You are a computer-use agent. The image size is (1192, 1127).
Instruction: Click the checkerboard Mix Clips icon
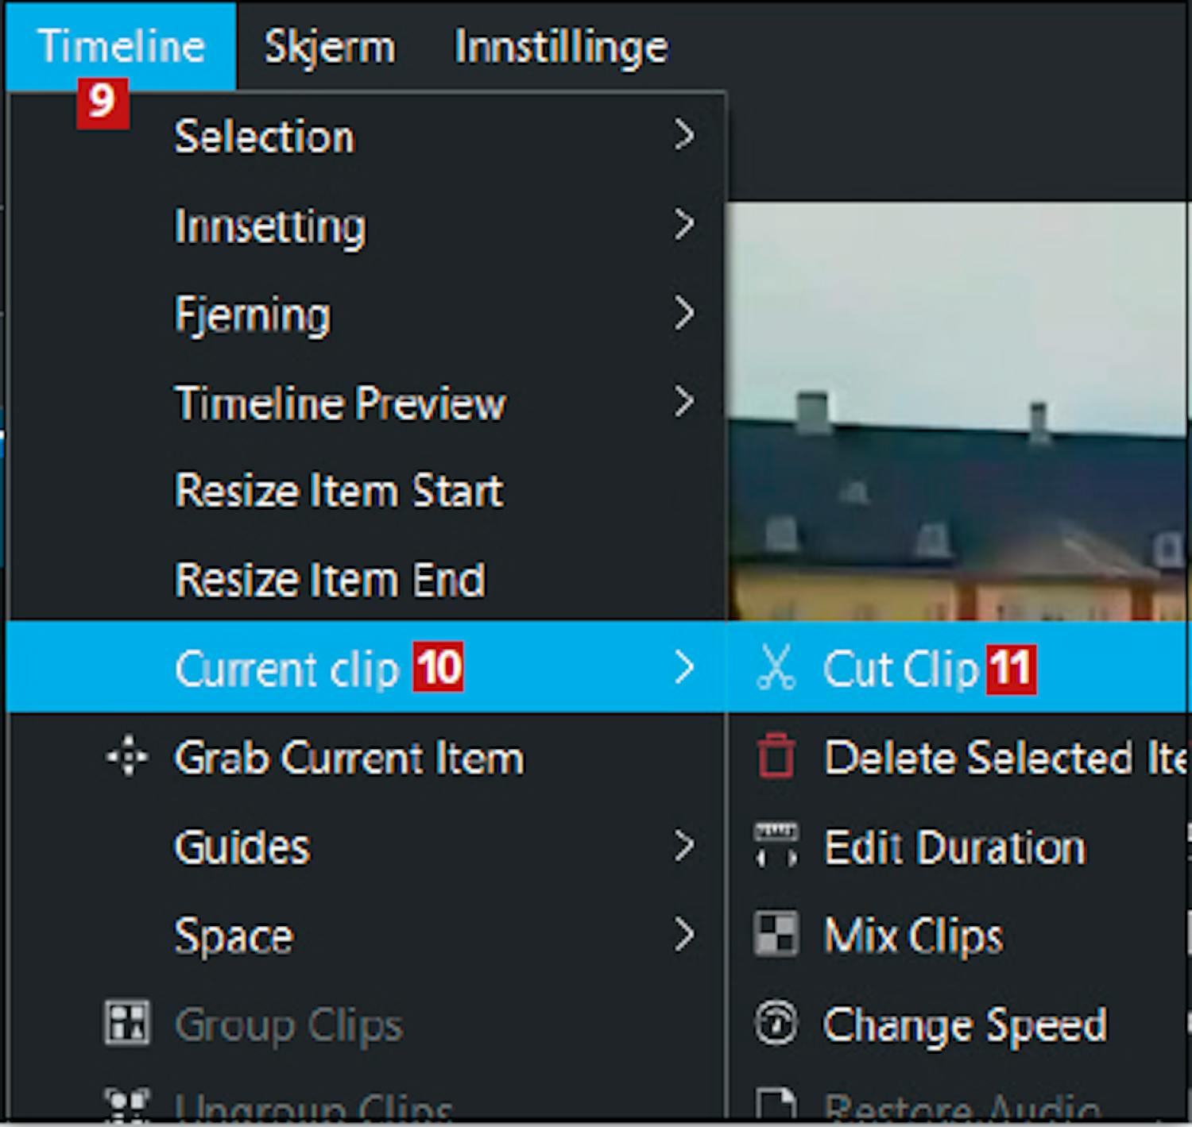pyautogui.click(x=776, y=935)
